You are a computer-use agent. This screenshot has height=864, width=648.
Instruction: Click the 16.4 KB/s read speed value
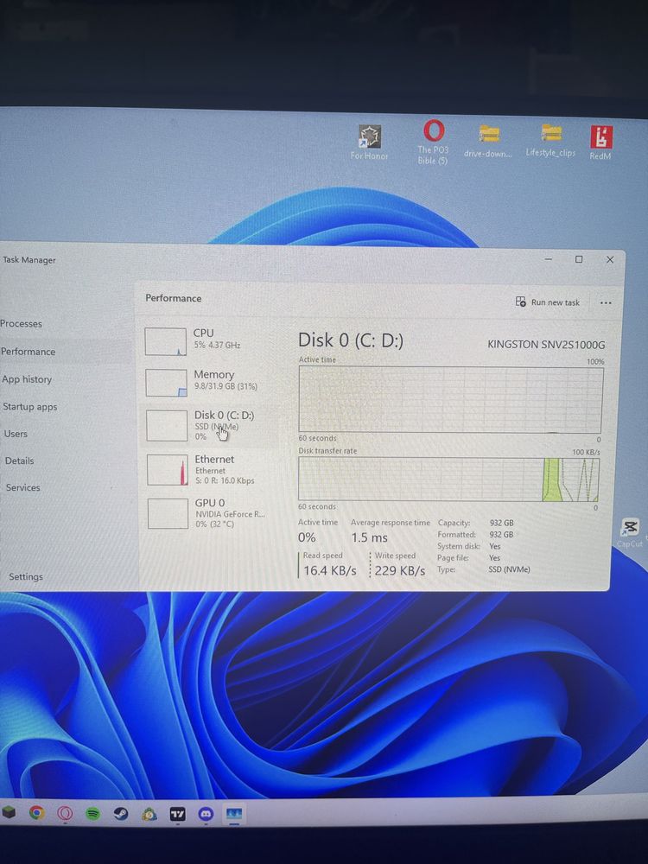pos(329,570)
